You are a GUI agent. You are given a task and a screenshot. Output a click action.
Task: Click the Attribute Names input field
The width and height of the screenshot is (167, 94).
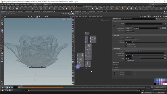146,28
